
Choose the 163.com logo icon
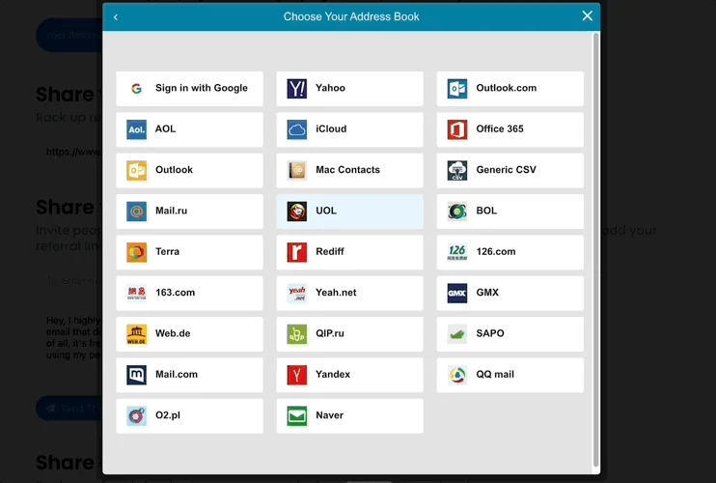(x=136, y=294)
